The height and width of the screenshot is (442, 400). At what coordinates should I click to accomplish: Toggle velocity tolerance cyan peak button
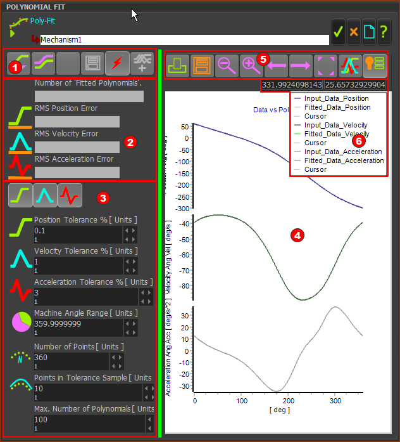45,195
